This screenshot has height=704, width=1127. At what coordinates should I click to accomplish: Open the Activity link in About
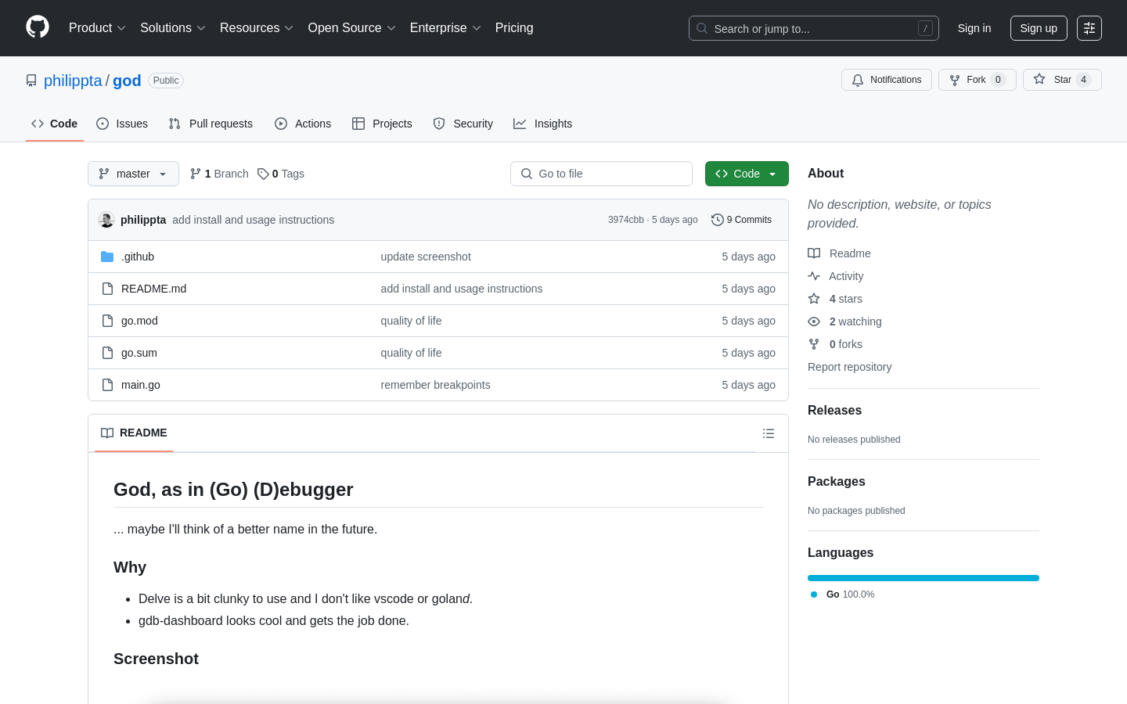(836, 276)
